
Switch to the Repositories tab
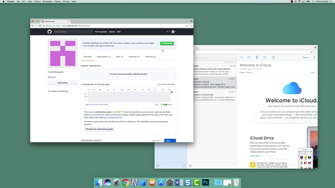(103, 57)
